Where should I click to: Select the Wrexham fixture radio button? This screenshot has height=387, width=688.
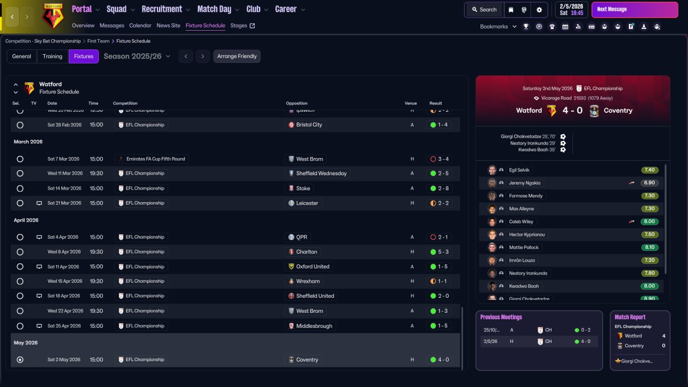coord(20,281)
